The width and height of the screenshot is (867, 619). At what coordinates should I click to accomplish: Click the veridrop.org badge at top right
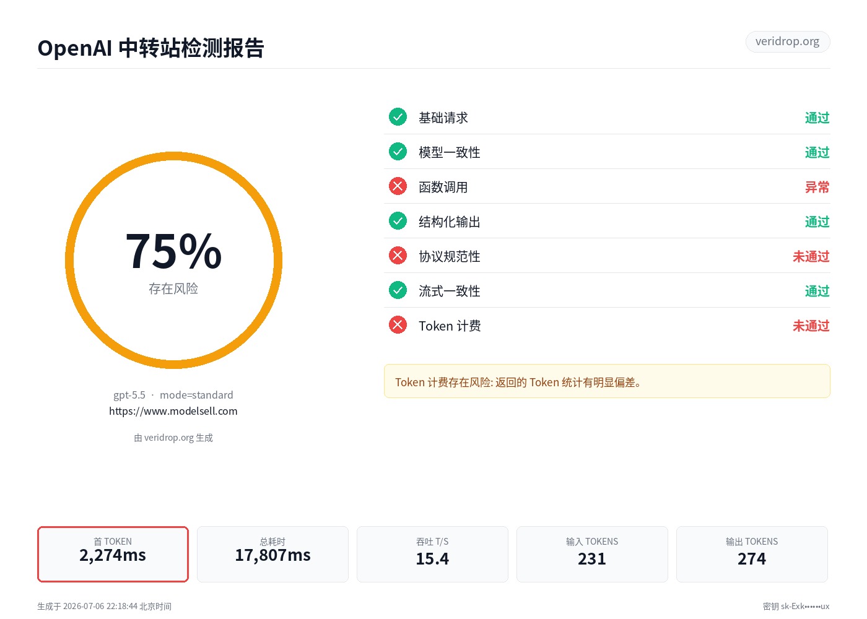pyautogui.click(x=788, y=41)
